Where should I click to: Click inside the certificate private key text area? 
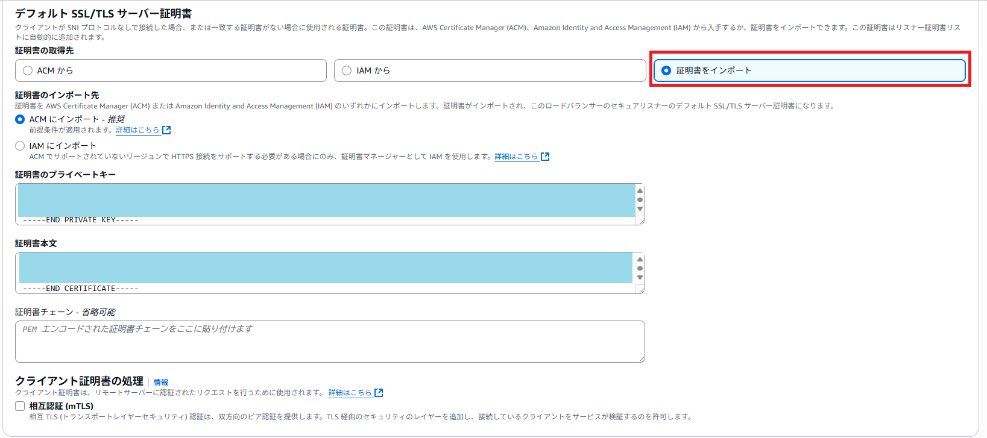330,204
